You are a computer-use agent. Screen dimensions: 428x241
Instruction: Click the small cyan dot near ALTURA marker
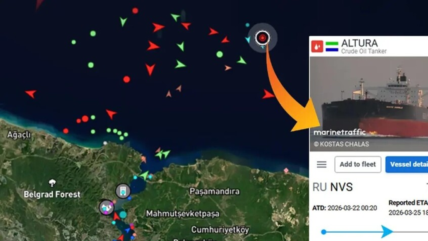247,25
